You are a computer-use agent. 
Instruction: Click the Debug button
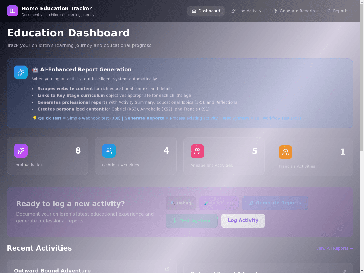(x=181, y=203)
